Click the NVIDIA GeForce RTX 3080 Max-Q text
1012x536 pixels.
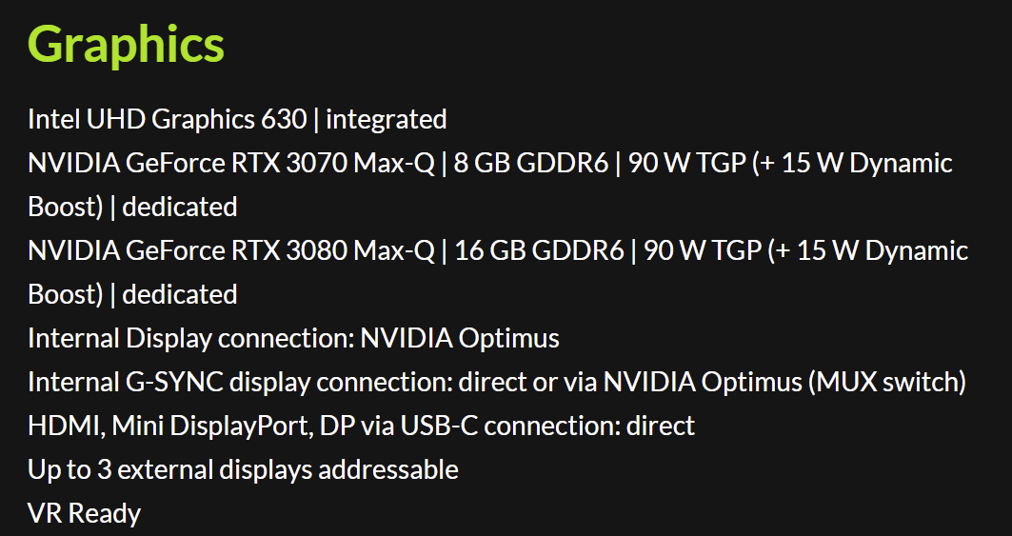[231, 250]
